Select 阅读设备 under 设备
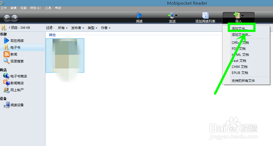 (x=17, y=105)
